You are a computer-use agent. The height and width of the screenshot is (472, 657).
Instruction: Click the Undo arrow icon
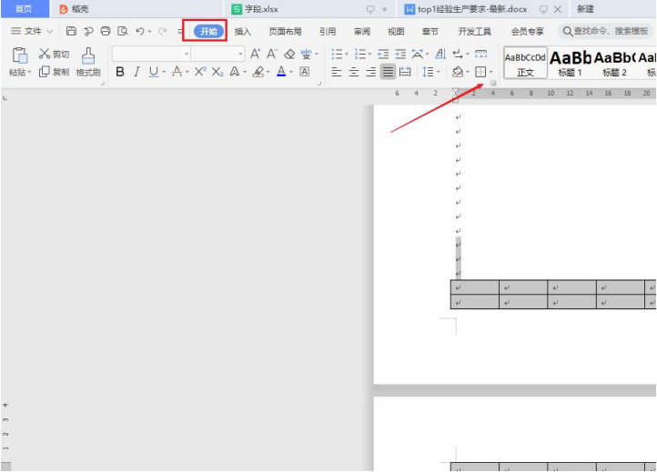tap(139, 31)
